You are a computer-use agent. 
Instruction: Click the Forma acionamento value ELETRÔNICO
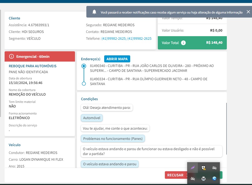click(x=19, y=118)
